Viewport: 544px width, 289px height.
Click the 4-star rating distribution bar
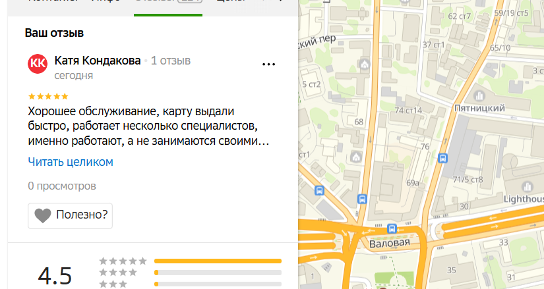[x=218, y=273]
